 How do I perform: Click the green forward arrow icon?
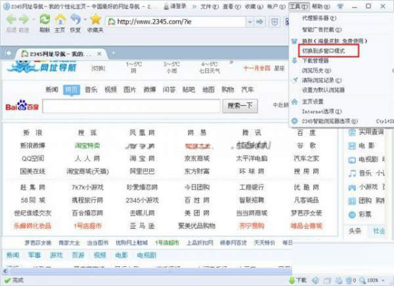pyautogui.click(x=24, y=19)
